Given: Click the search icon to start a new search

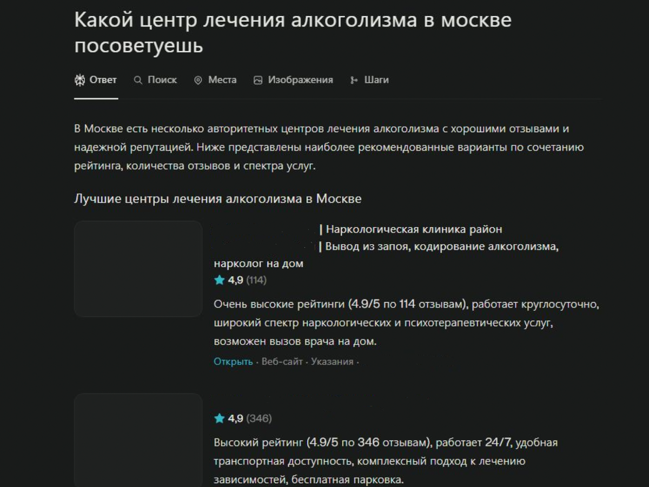Looking at the screenshot, I should 137,80.
